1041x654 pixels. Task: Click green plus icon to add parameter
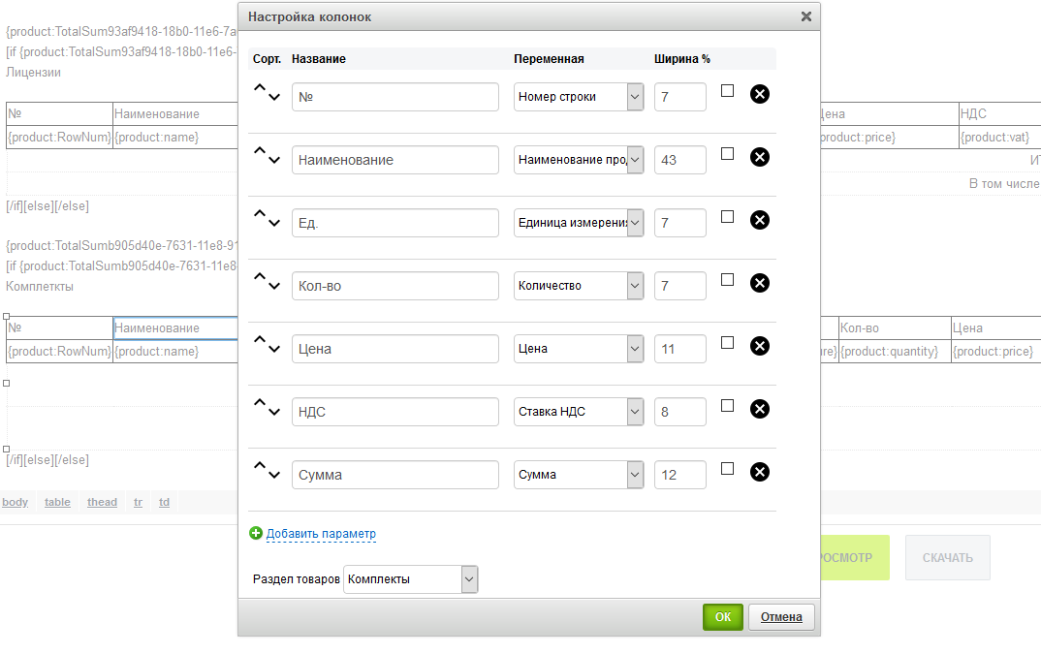[x=256, y=533]
